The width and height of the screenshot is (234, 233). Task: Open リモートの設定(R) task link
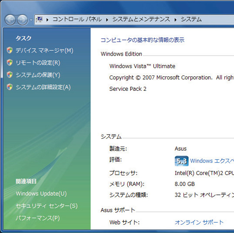(38, 63)
